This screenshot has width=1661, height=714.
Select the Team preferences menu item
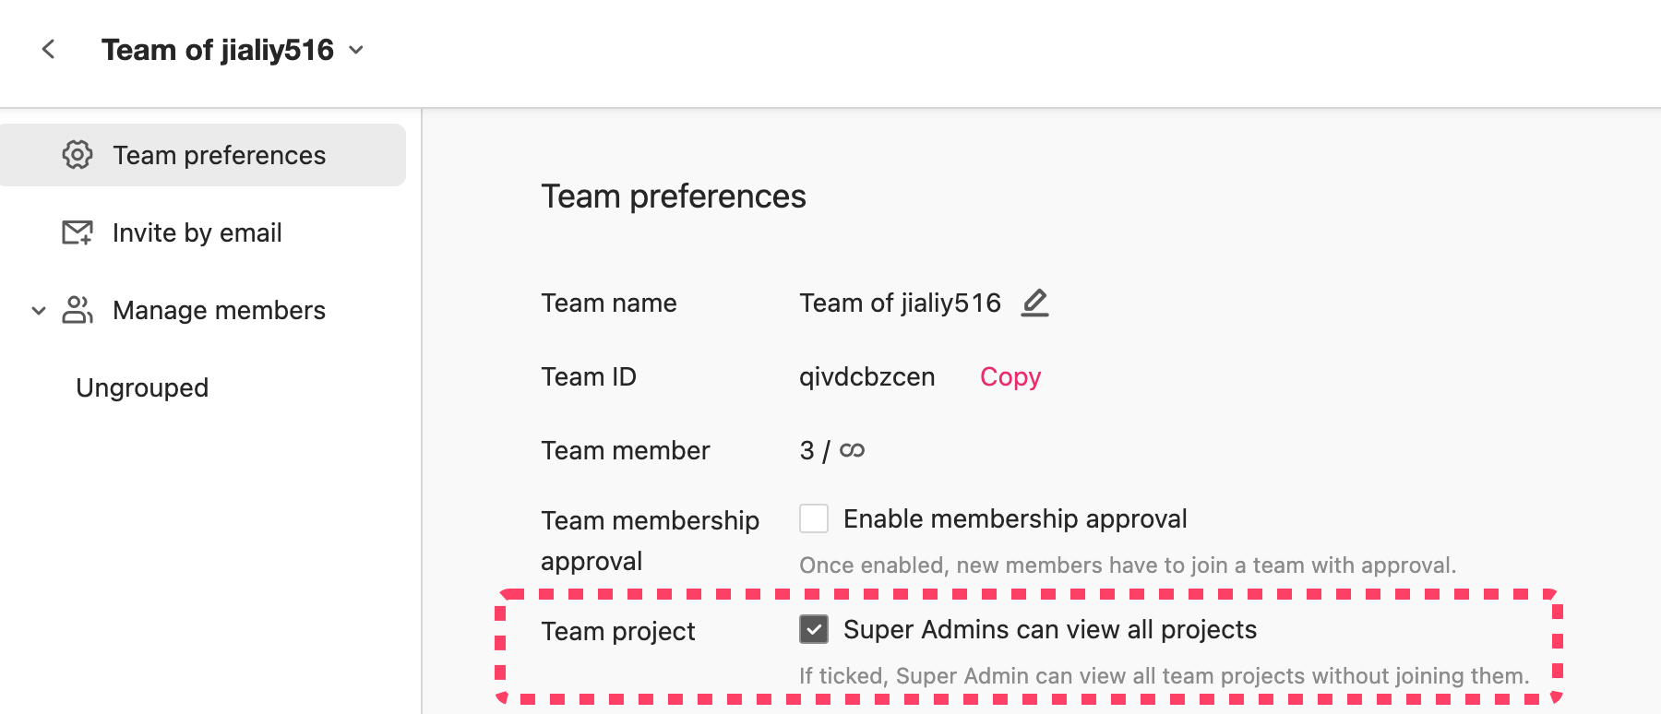(x=203, y=155)
